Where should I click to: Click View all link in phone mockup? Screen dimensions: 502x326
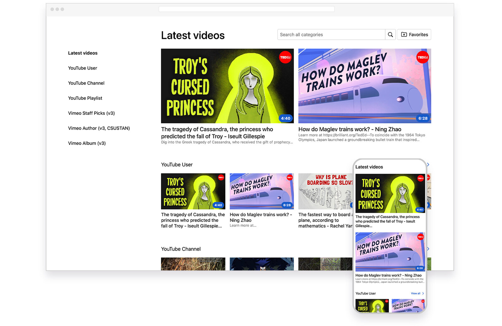(x=416, y=293)
